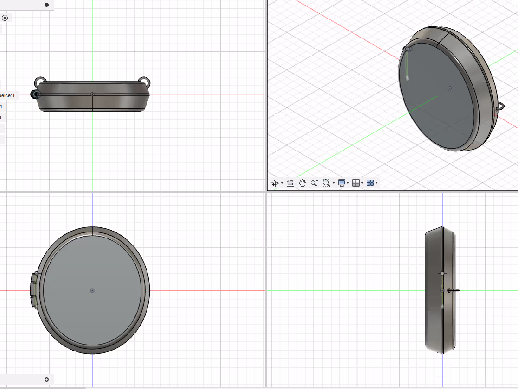The width and height of the screenshot is (518, 389).
Task: Click the Look At tool icon
Action: click(x=290, y=183)
